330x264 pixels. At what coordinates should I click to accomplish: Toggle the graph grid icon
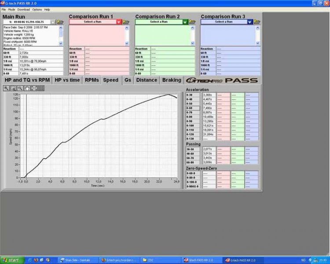click(x=41, y=88)
